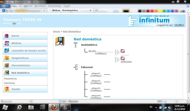
Task: Open Windows Explorer libraries from taskbar
Action: (x=31, y=107)
